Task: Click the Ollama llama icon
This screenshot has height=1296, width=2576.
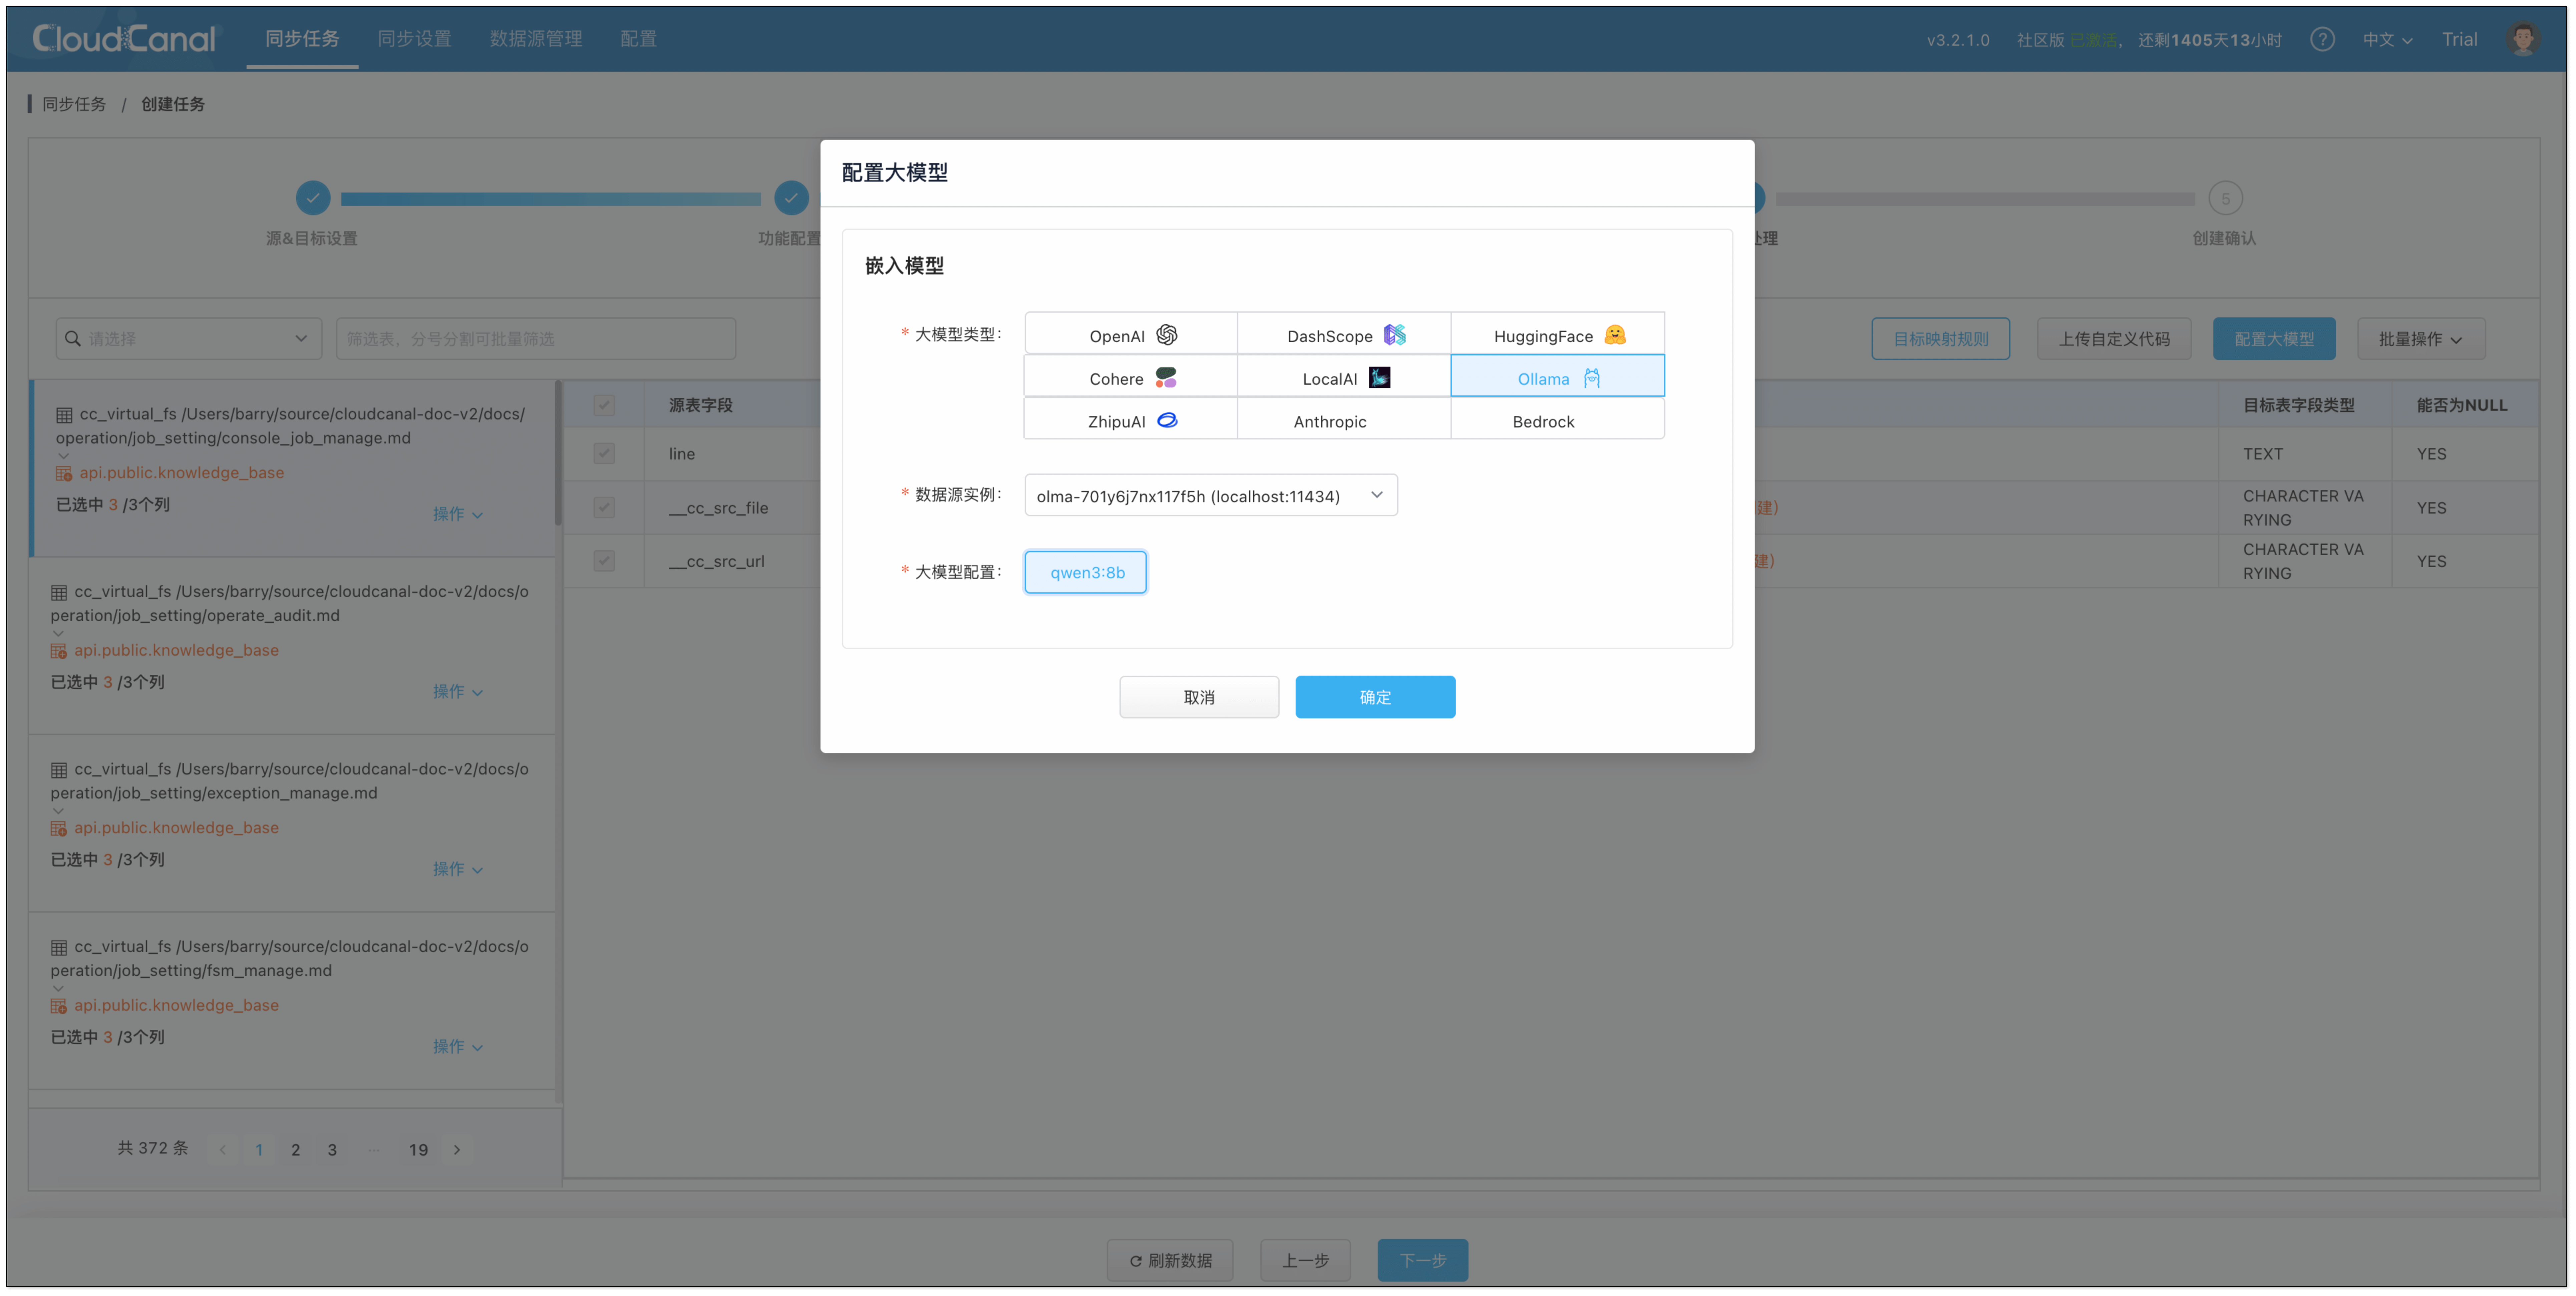Action: point(1592,378)
